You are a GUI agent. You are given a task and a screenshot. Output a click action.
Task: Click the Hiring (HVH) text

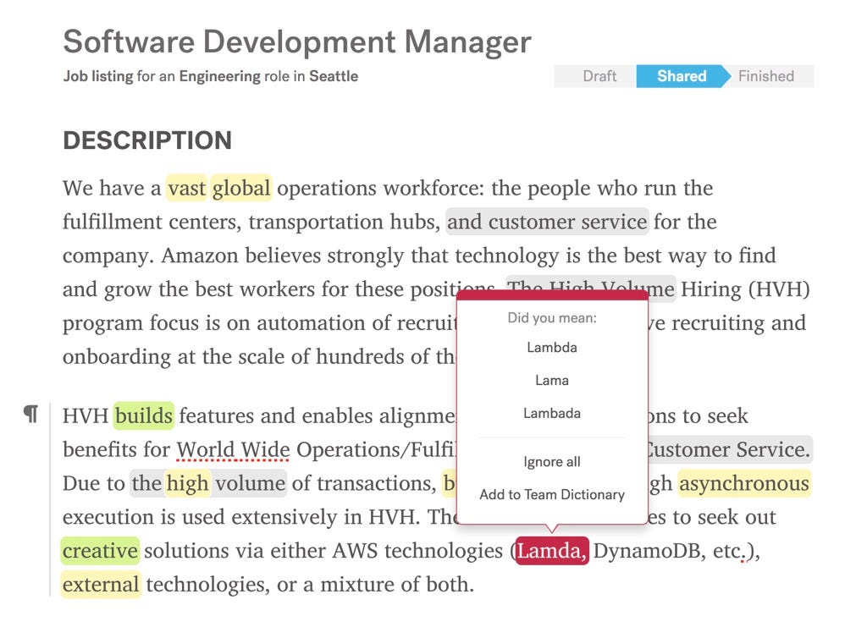[x=745, y=289]
